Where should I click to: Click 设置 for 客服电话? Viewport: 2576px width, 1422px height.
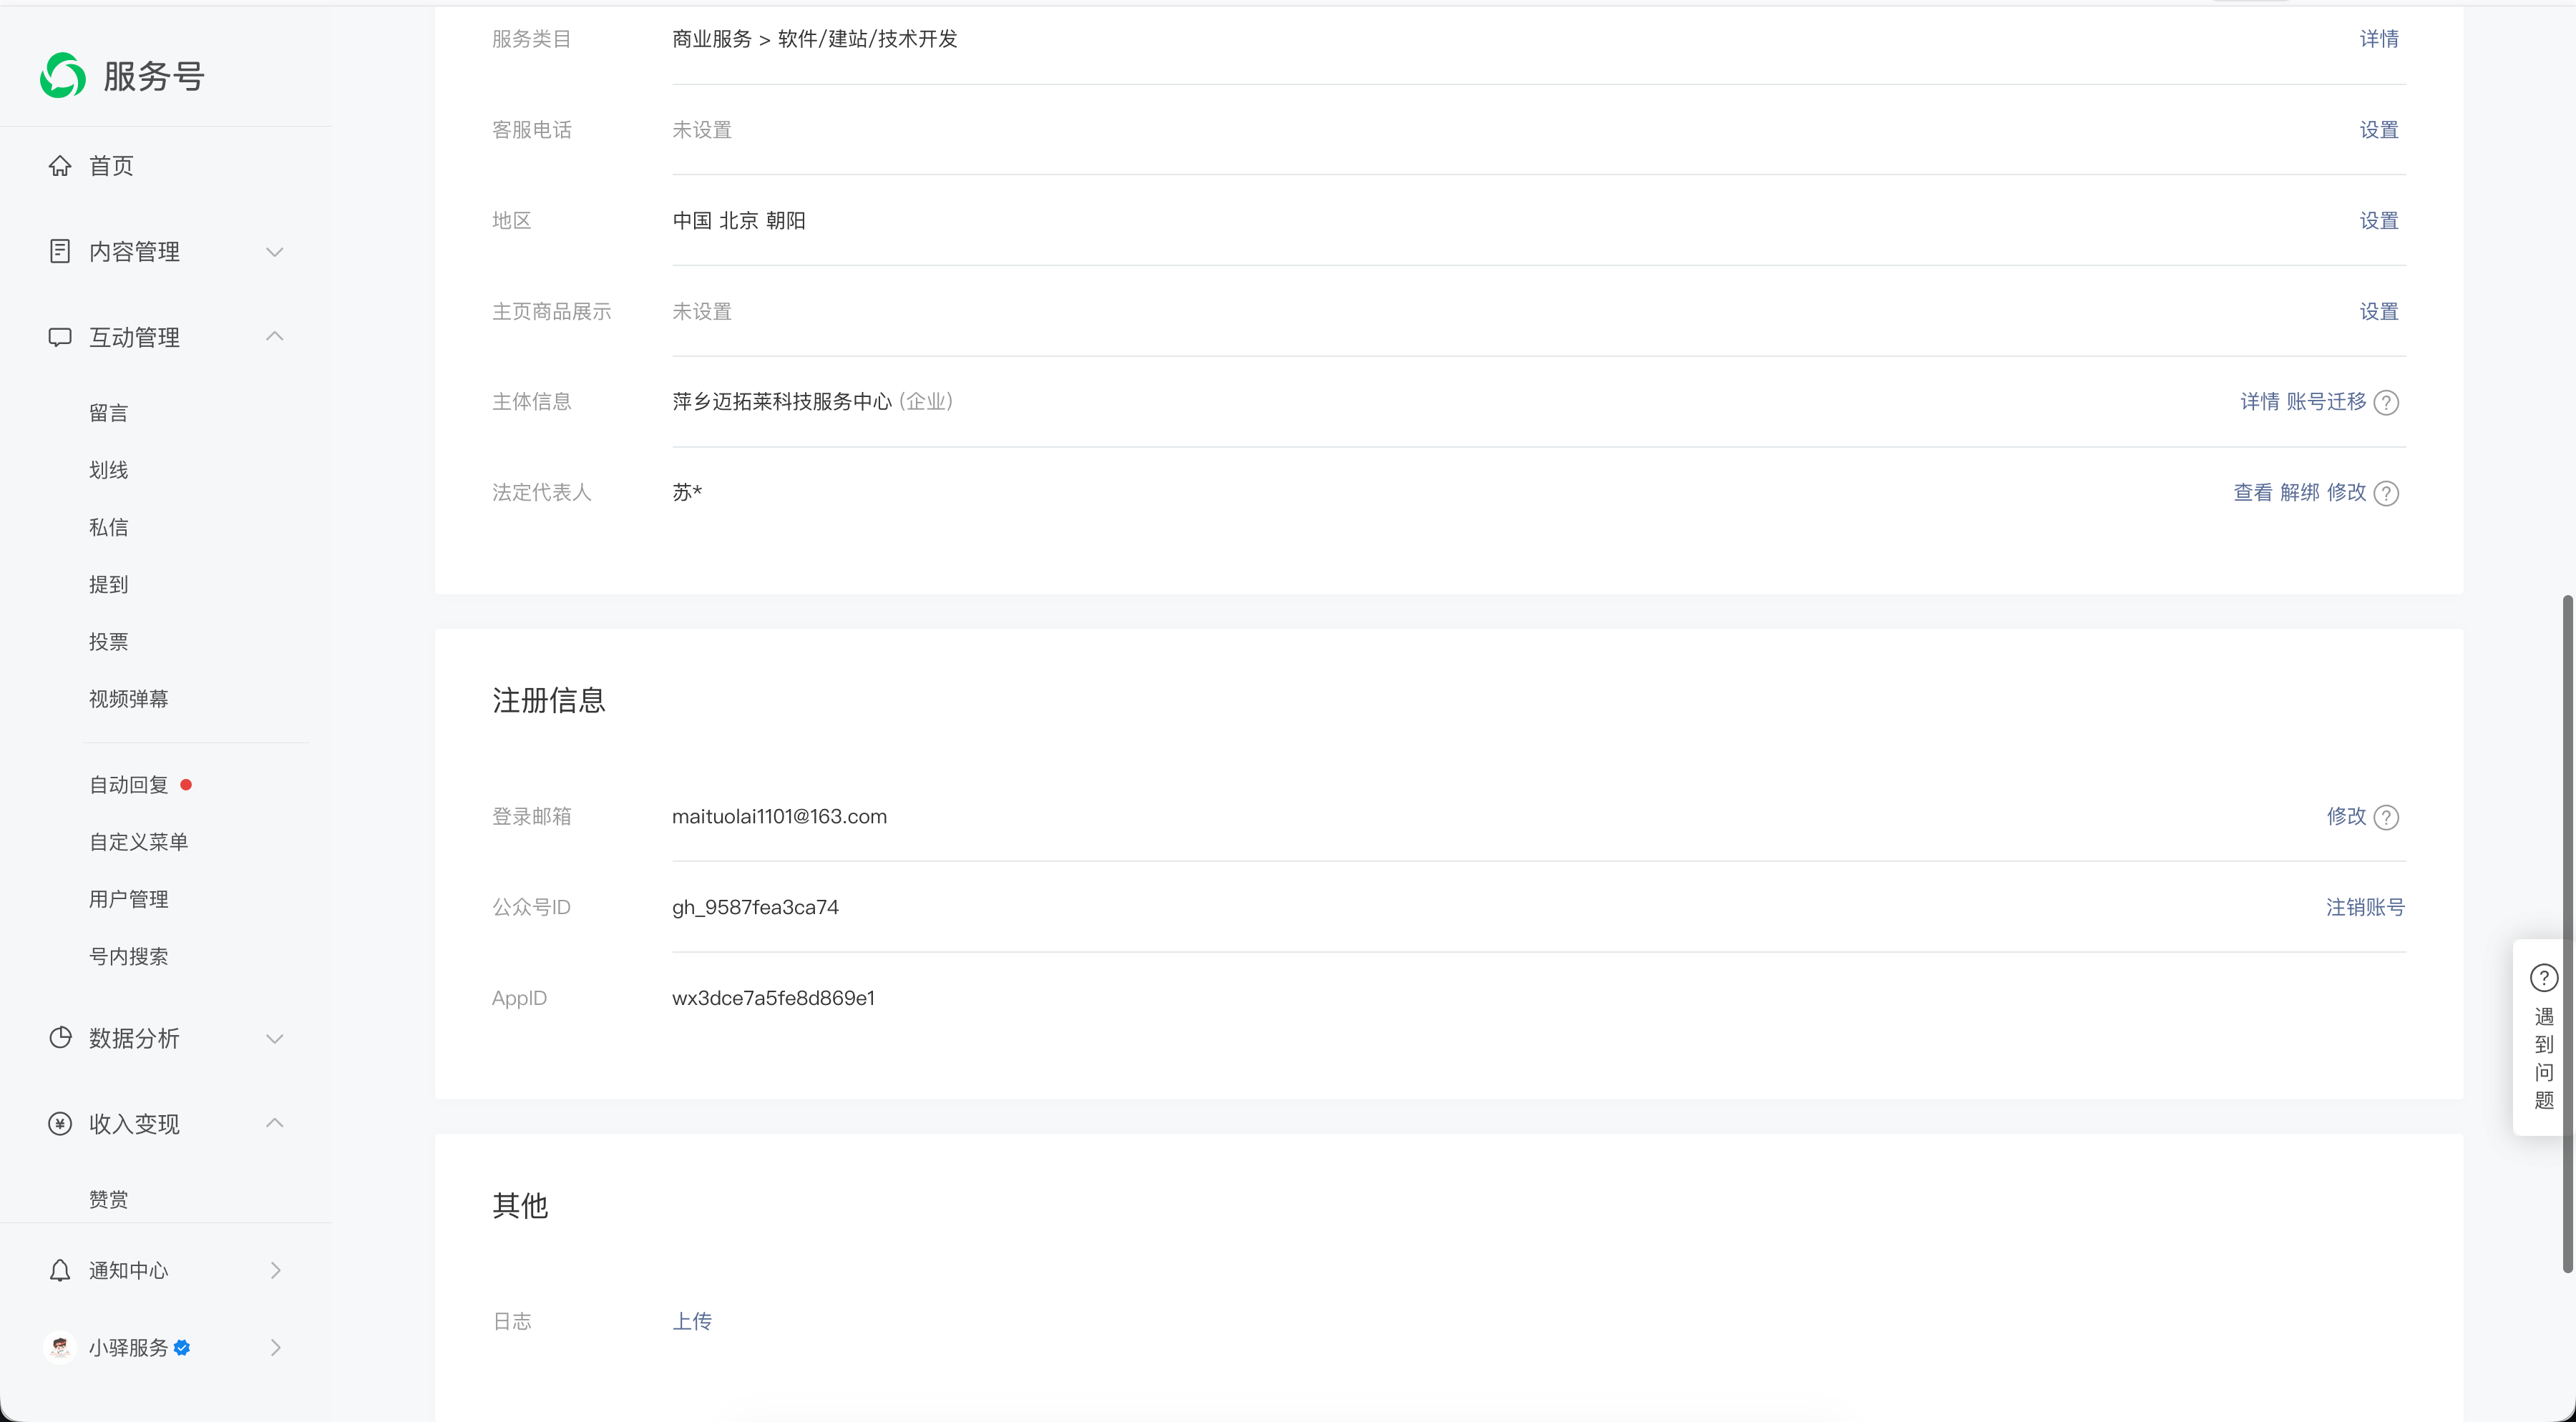pyautogui.click(x=2378, y=130)
